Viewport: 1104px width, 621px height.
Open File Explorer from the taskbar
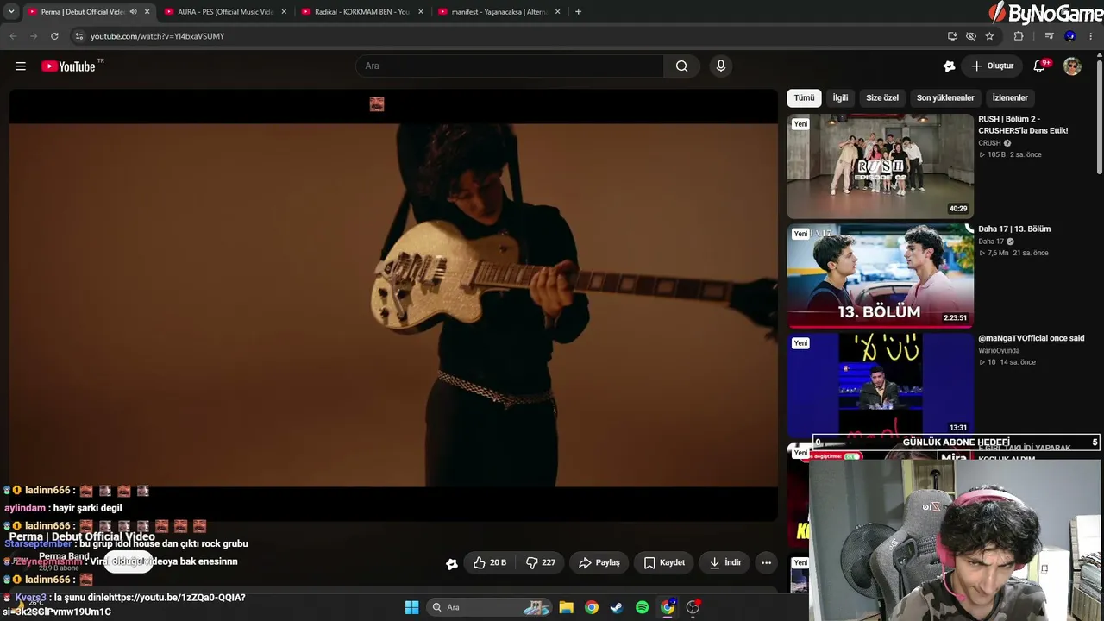566,607
